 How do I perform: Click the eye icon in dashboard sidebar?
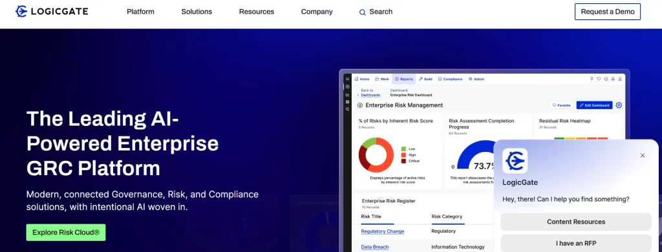347,87
